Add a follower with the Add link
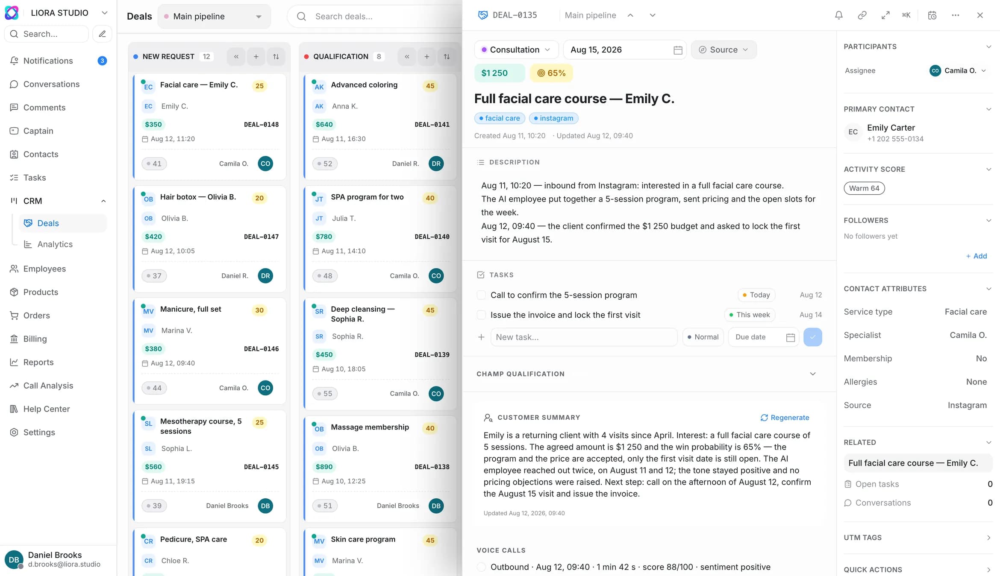 pos(976,256)
